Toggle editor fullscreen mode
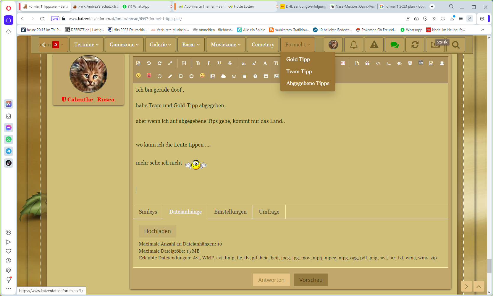Image resolution: width=493 pixels, height=296 pixels. pyautogui.click(x=170, y=63)
